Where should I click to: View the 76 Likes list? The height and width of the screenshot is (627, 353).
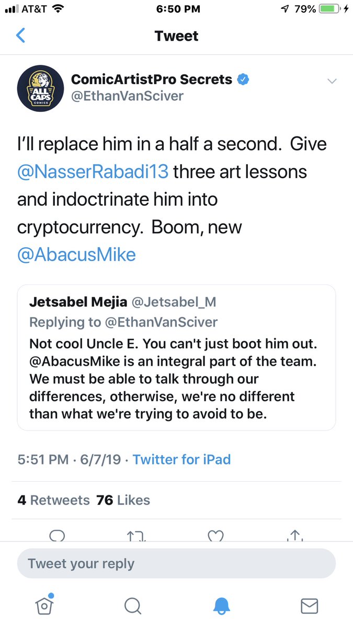coord(123,500)
